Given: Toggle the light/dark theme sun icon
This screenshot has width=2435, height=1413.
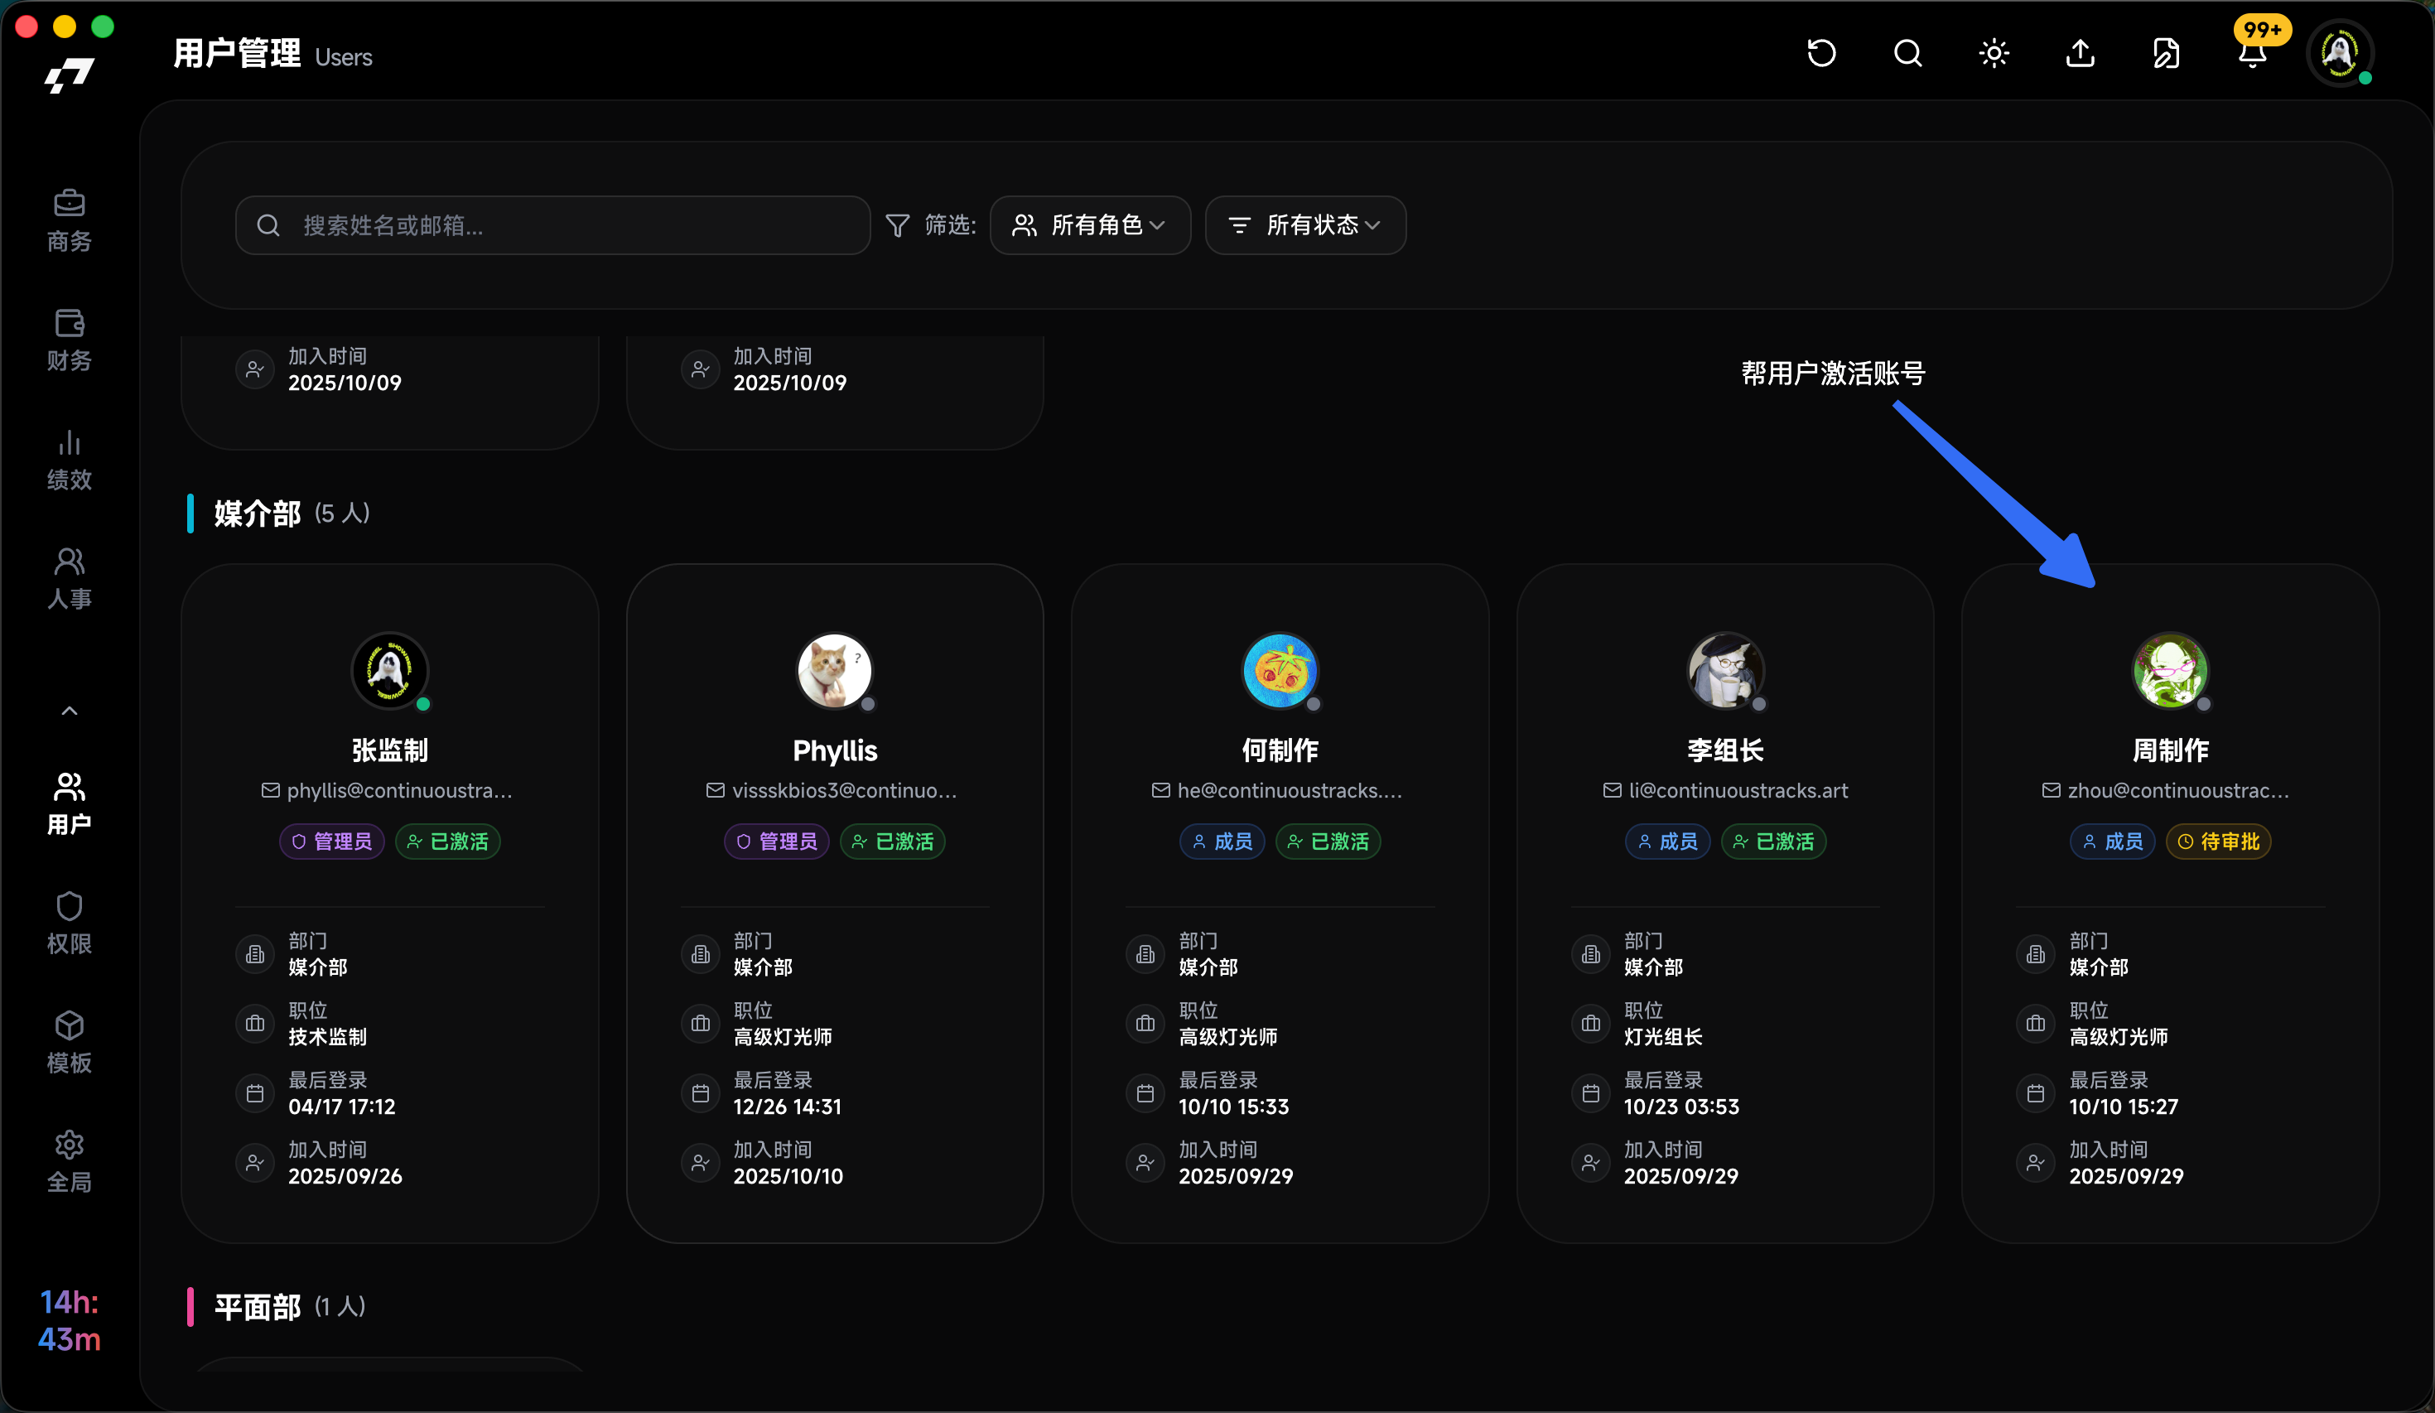Looking at the screenshot, I should click(1994, 53).
